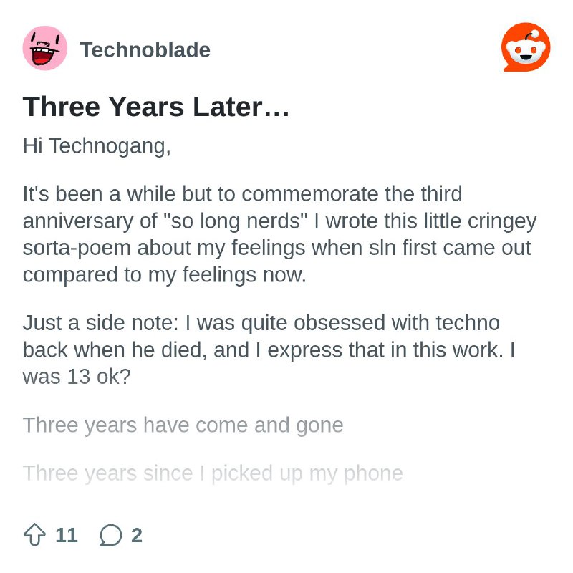Click the upvote count showing 11
The height and width of the screenshot is (573, 573).
(x=67, y=535)
